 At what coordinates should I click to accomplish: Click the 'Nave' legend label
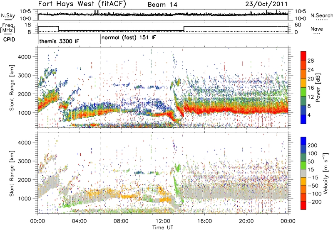pos(316,29)
